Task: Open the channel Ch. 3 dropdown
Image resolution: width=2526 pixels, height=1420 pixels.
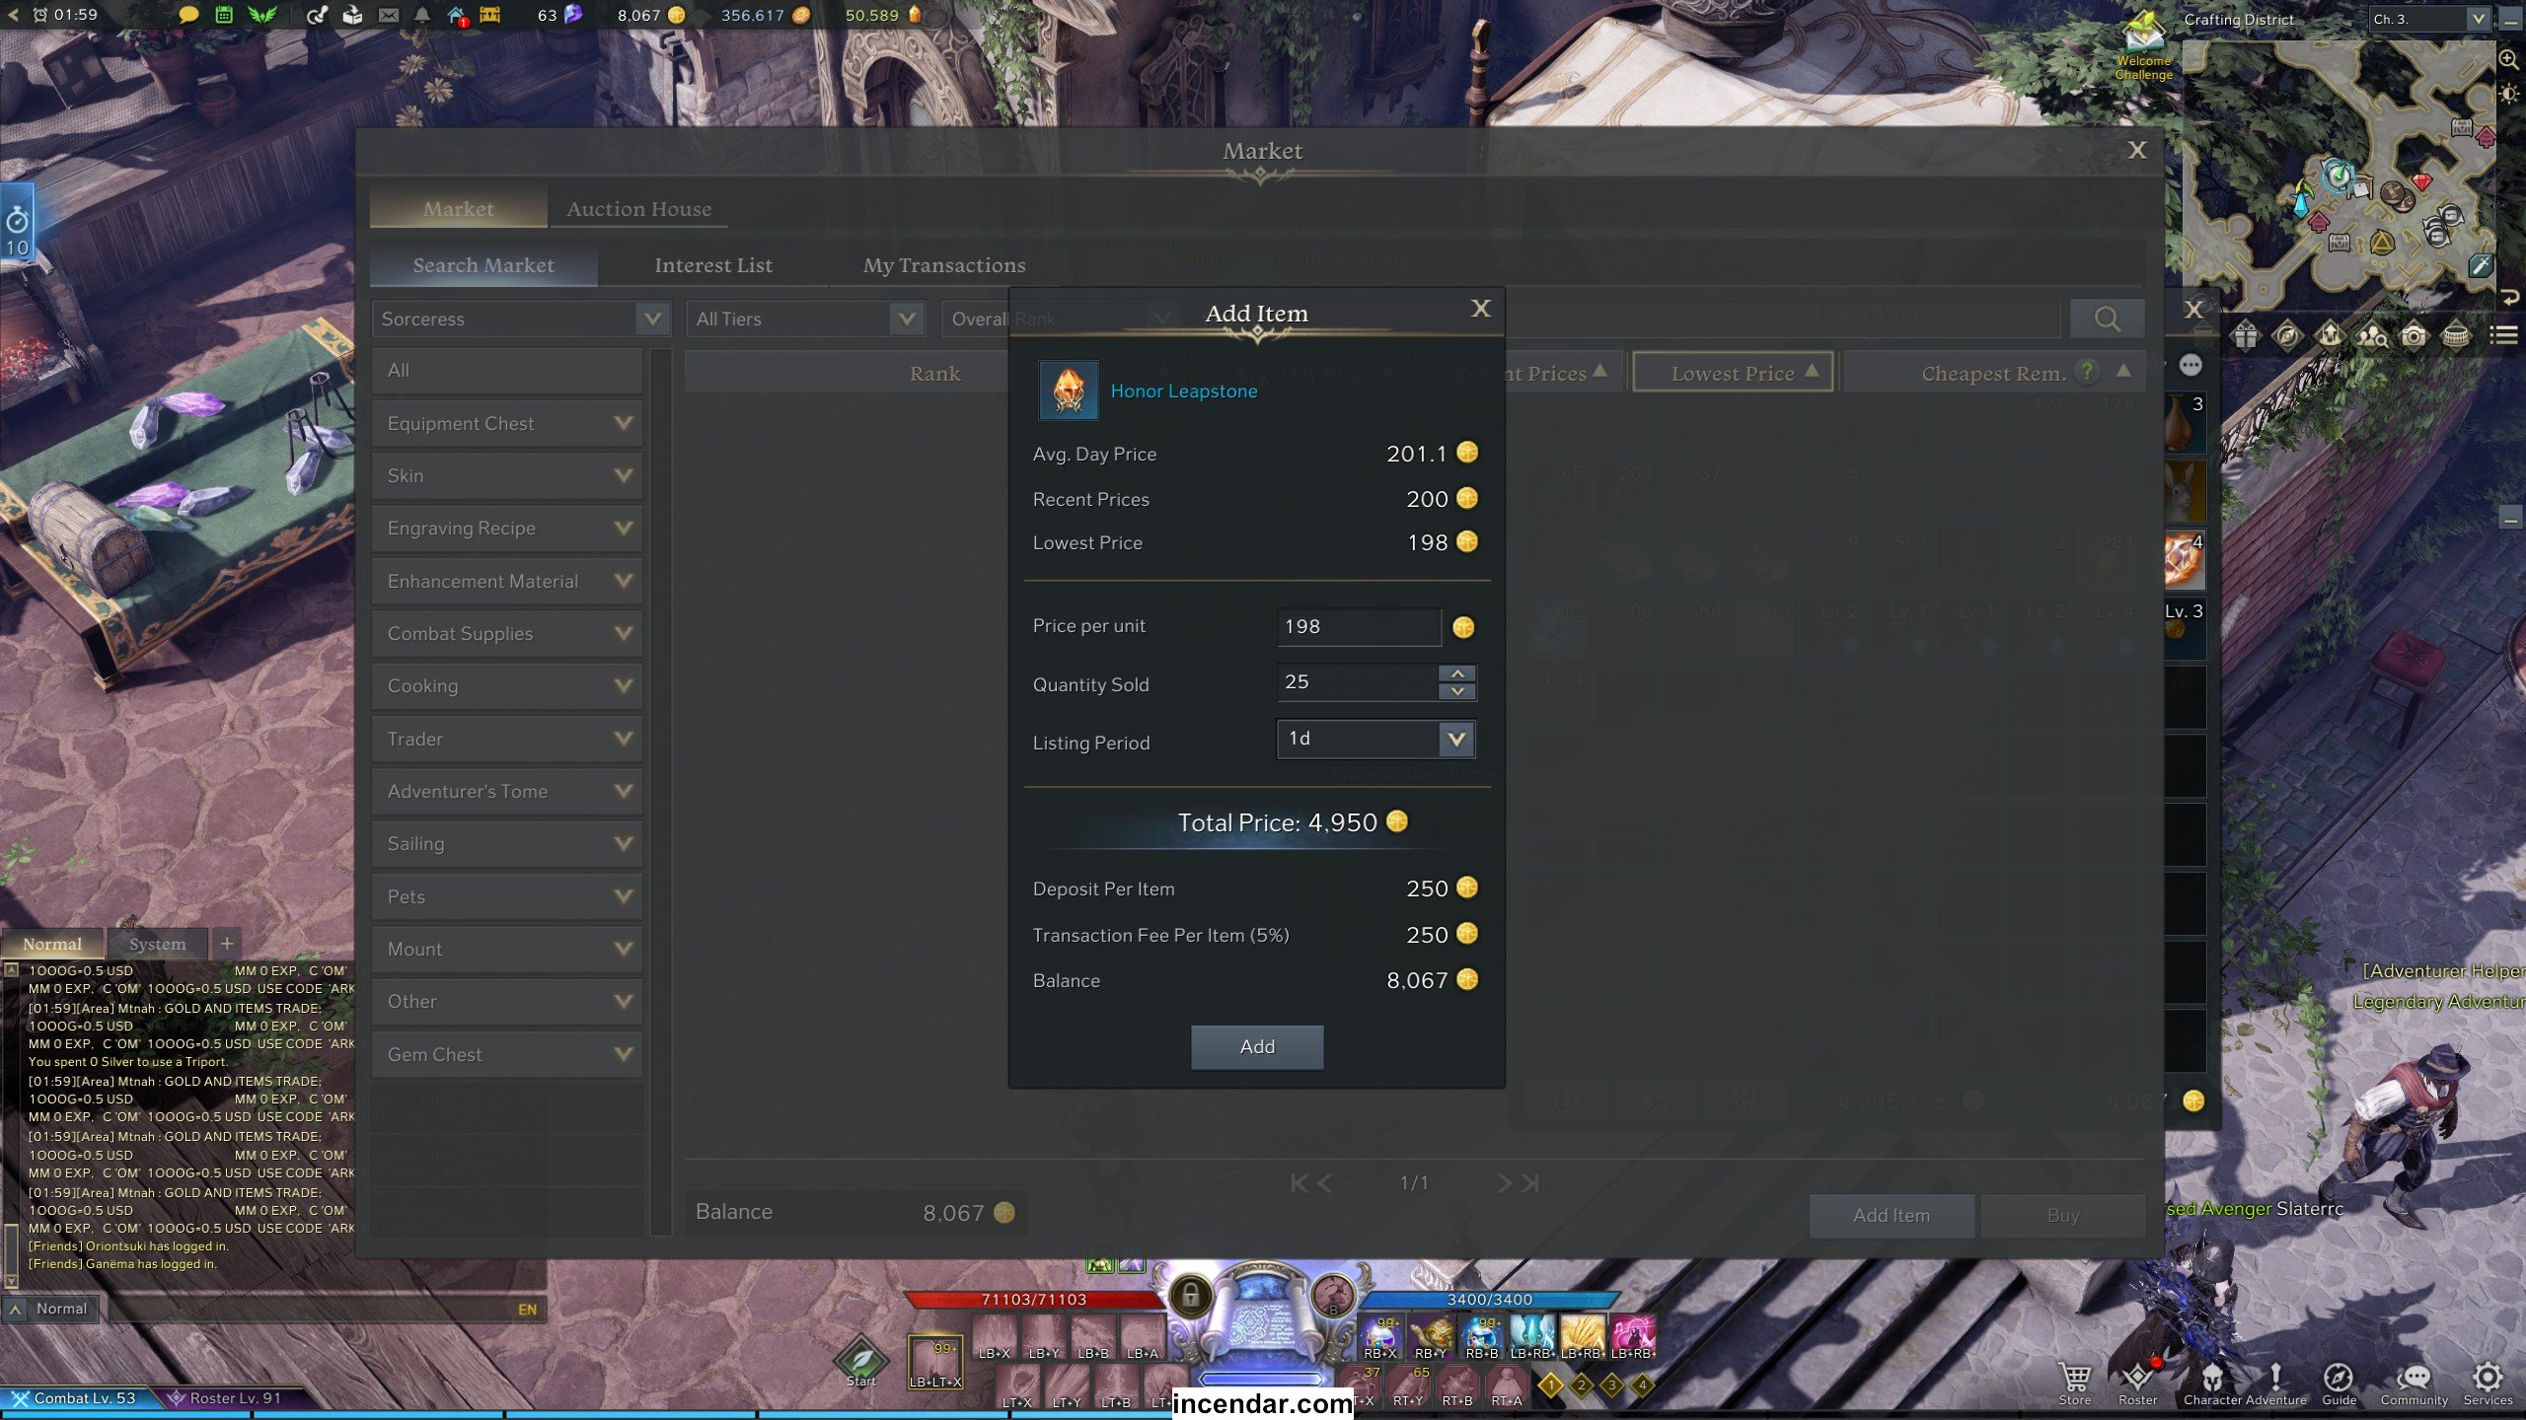Action: (2429, 19)
